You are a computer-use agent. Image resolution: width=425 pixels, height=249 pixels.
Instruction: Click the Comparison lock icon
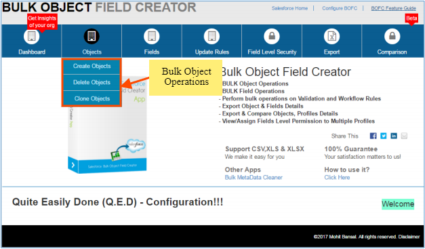click(x=392, y=36)
